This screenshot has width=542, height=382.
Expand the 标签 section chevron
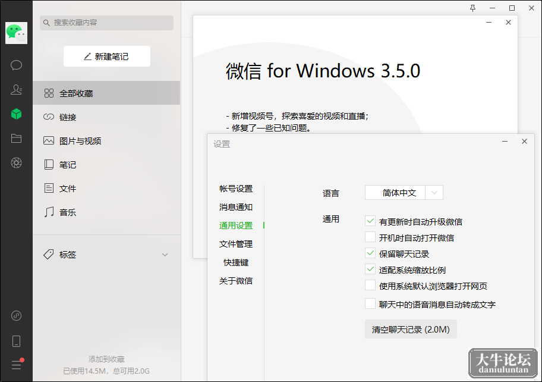point(165,255)
